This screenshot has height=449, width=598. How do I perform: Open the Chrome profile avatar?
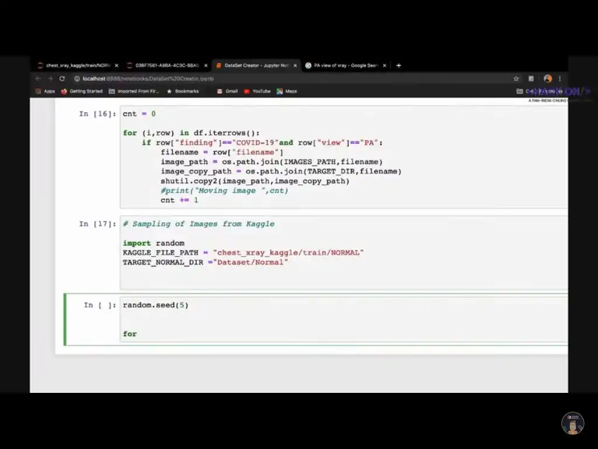[548, 79]
